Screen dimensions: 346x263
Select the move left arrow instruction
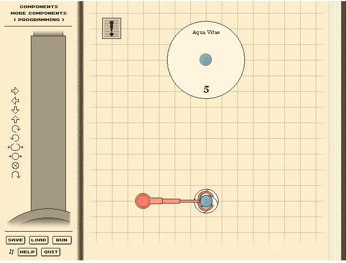pos(15,100)
